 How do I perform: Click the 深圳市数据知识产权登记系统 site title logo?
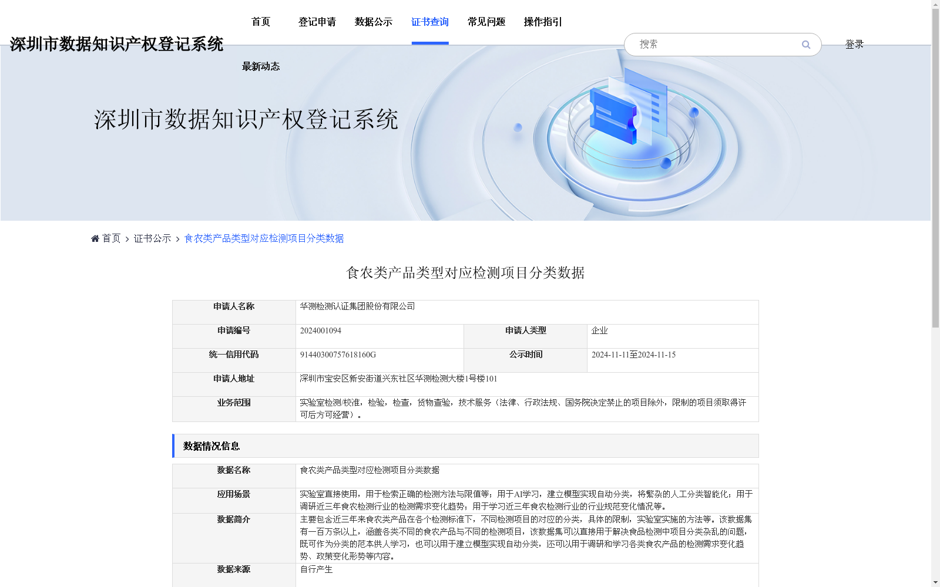[116, 44]
